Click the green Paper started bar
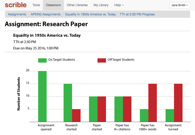 pyautogui.click(x=93, y=109)
